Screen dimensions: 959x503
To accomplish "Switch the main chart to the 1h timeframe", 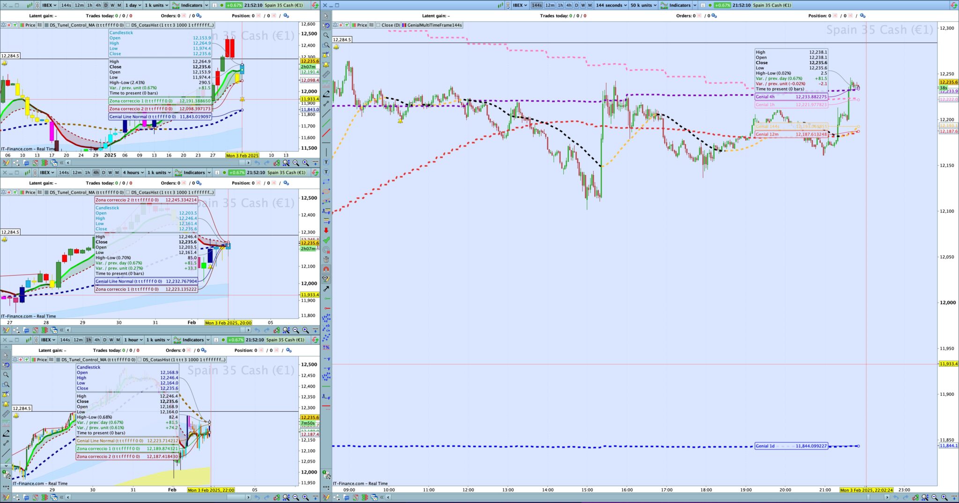I will point(560,5).
